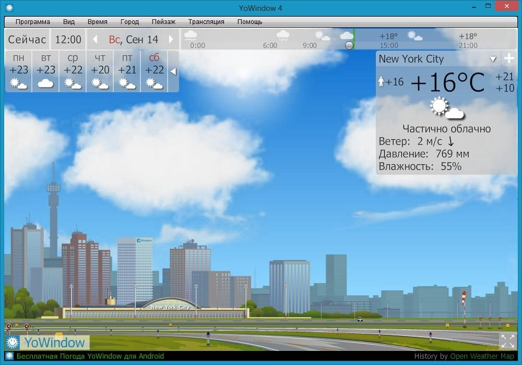Click the 21:00 mark on timeline
The height and width of the screenshot is (365, 522).
coord(468,45)
